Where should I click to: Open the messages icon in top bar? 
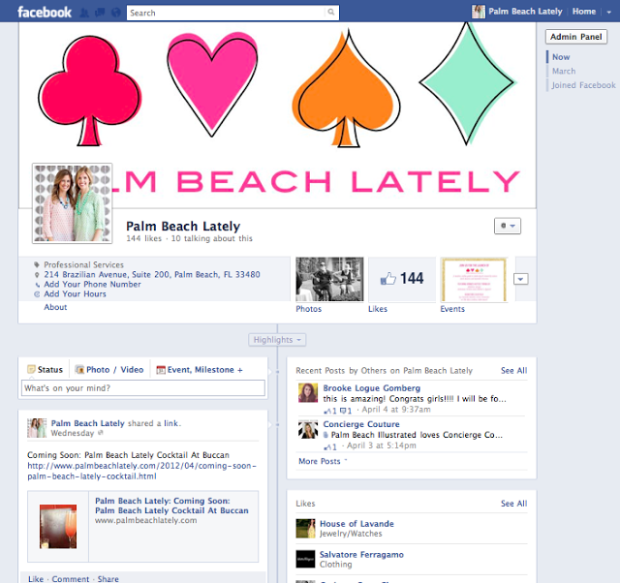point(100,13)
